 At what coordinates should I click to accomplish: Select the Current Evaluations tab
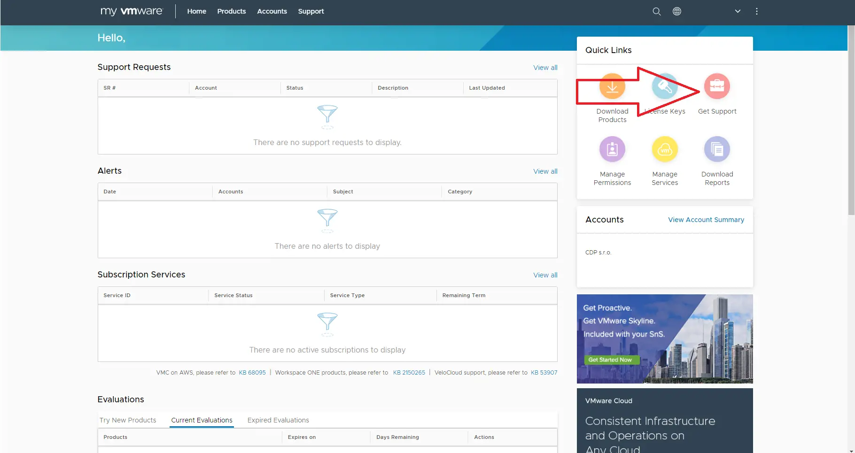tap(202, 420)
